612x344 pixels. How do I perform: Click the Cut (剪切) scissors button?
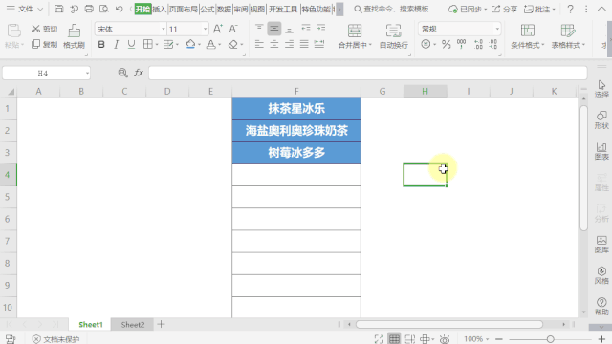(x=44, y=29)
